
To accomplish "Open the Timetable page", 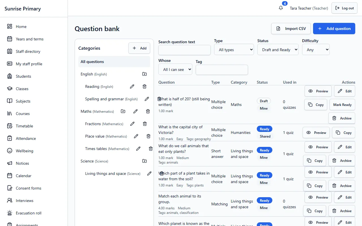I will 34,126.
